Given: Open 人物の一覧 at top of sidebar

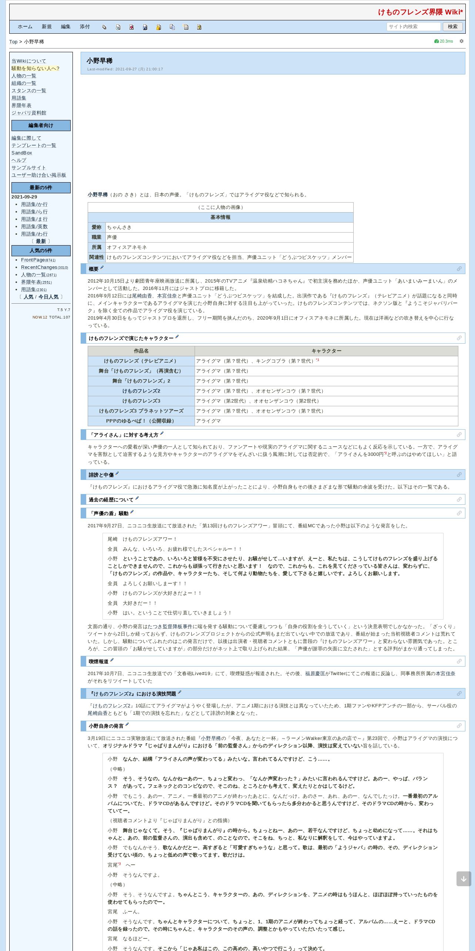Looking at the screenshot, I should (x=24, y=76).
